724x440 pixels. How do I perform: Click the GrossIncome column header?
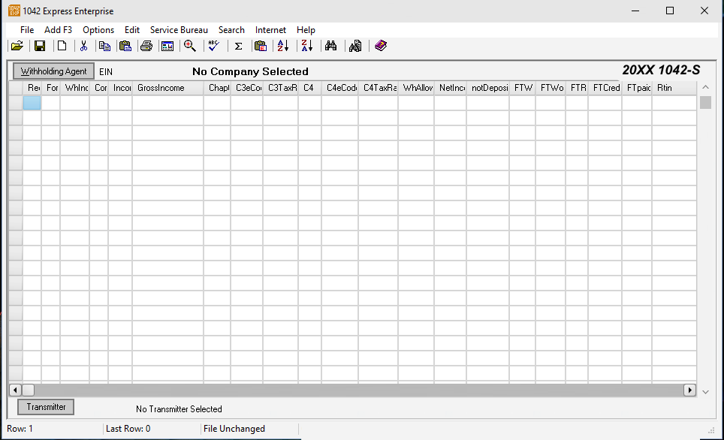pyautogui.click(x=167, y=88)
